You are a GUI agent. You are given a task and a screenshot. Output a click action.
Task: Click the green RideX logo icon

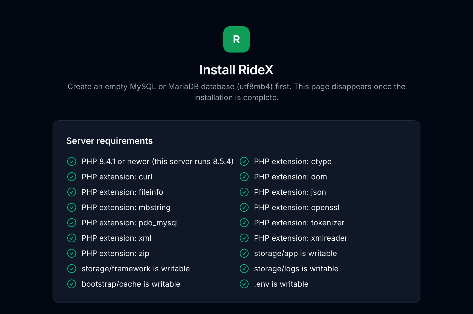[236, 39]
